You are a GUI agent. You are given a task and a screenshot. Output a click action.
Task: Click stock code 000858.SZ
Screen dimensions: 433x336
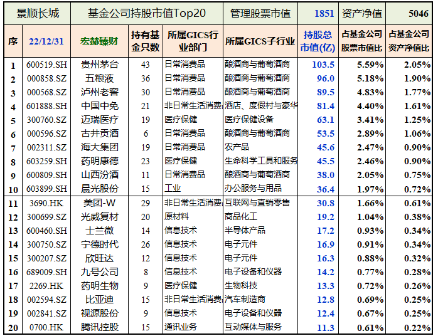pos(46,78)
